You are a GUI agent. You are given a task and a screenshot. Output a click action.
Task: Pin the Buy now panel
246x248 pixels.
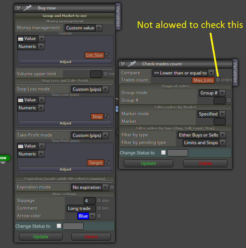pos(27,8)
